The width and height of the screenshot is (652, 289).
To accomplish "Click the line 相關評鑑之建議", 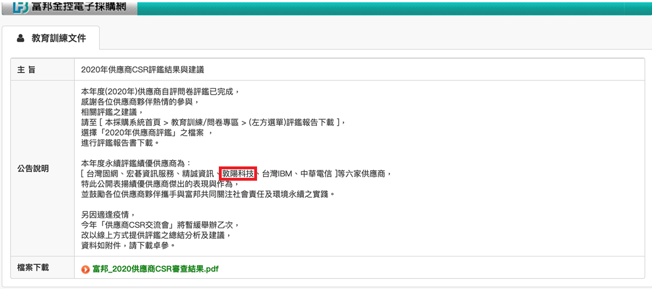I will click(112, 112).
